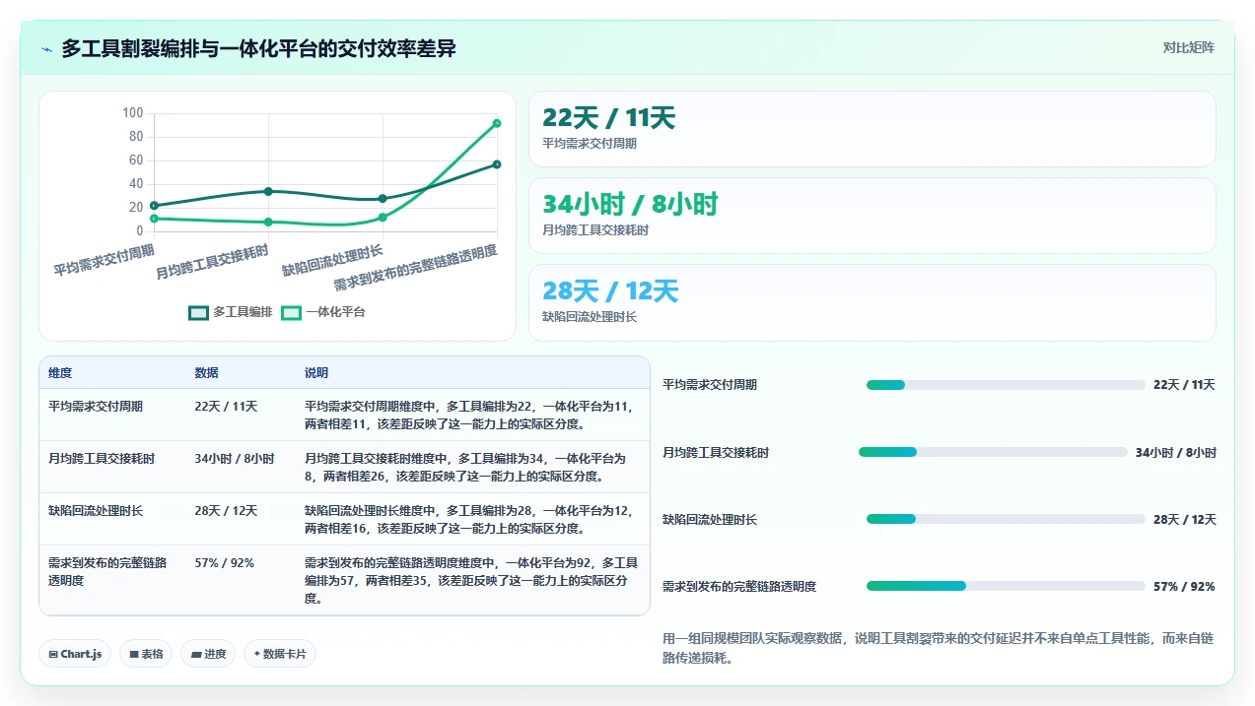Click the 多工具编排 point at 月均跨工具交接耗时
This screenshot has width=1255, height=706.
click(x=268, y=191)
